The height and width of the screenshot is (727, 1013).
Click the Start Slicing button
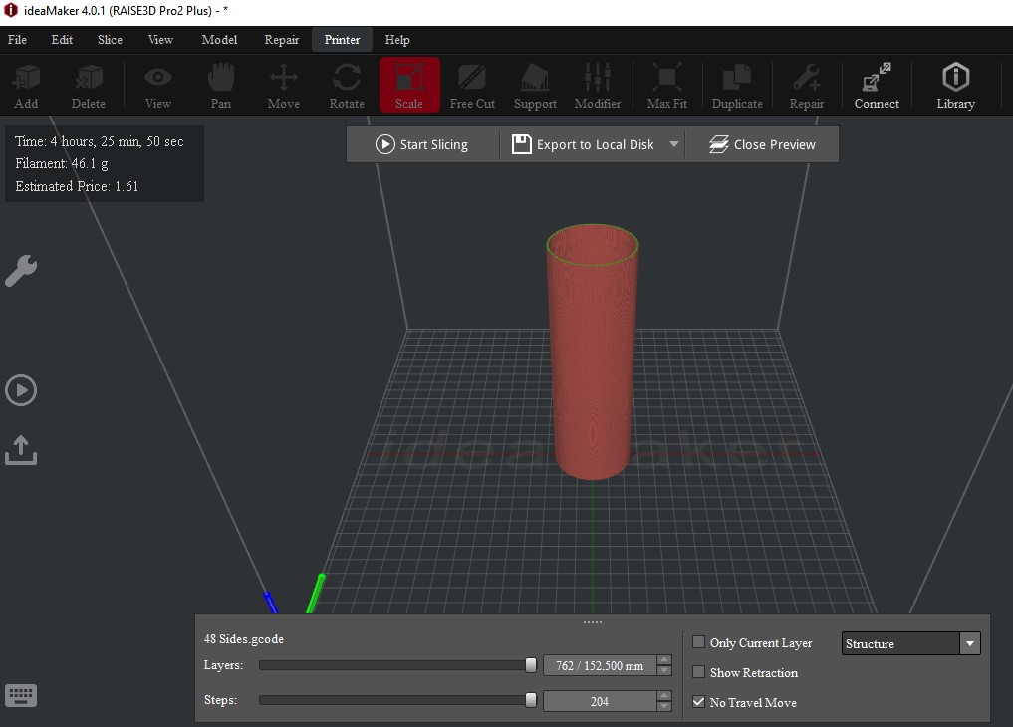tap(421, 144)
